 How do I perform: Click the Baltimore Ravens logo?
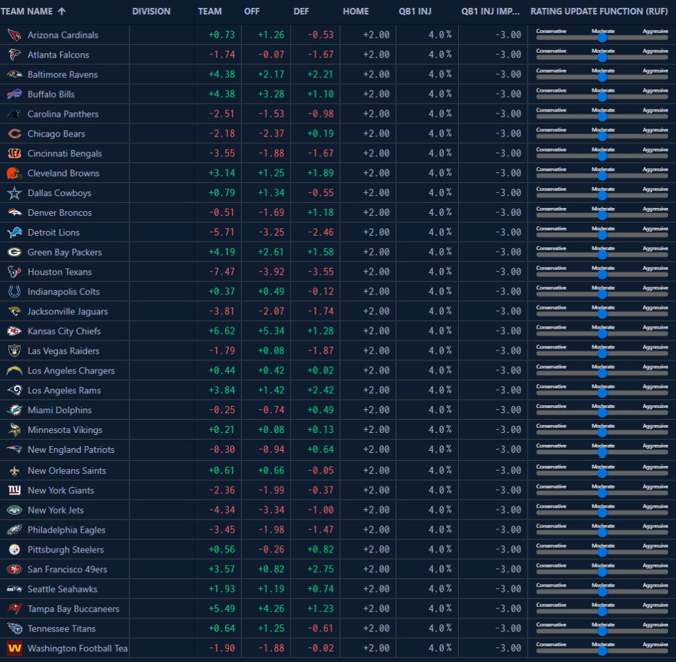15,75
